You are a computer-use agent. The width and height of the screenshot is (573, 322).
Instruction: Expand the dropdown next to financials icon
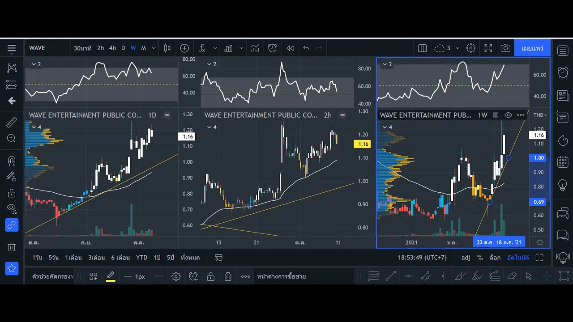(241, 48)
